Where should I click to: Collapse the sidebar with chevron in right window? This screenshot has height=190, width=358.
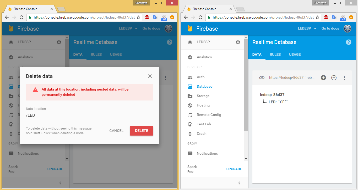(x=239, y=183)
